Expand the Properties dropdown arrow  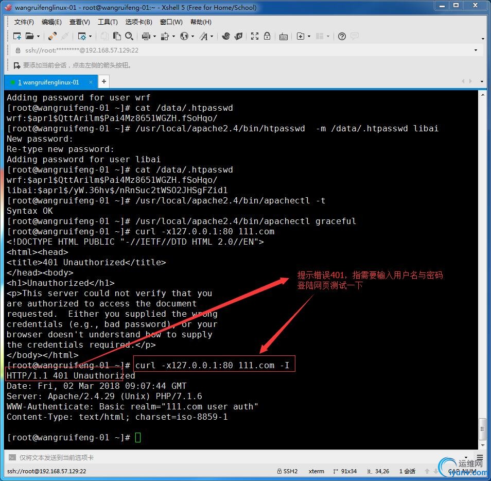(x=91, y=37)
